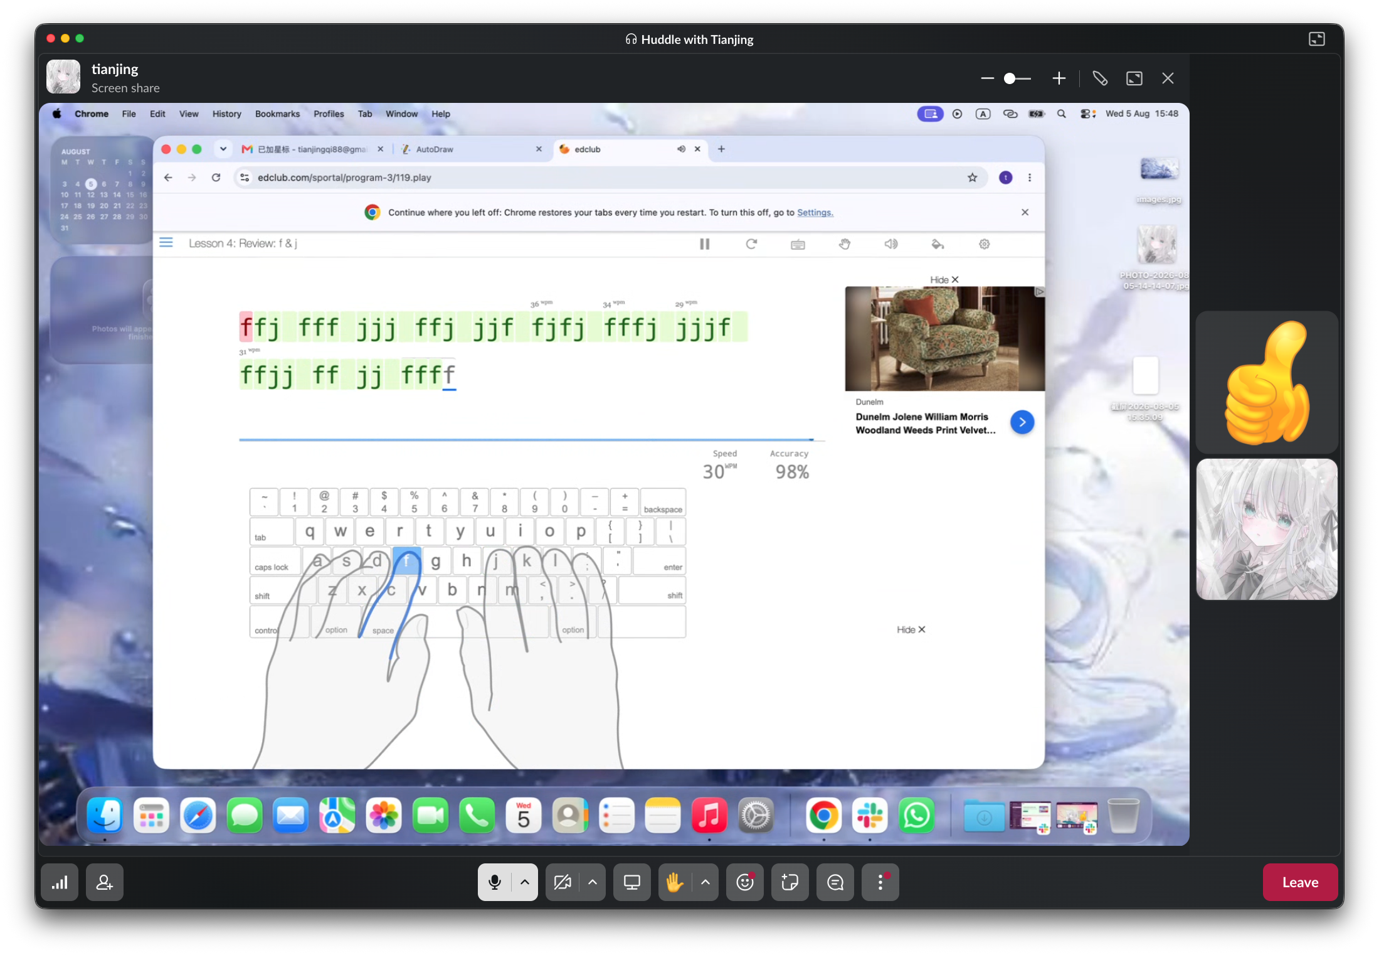Click the Chrome back arrow
Image resolution: width=1379 pixels, height=955 pixels.
[168, 178]
